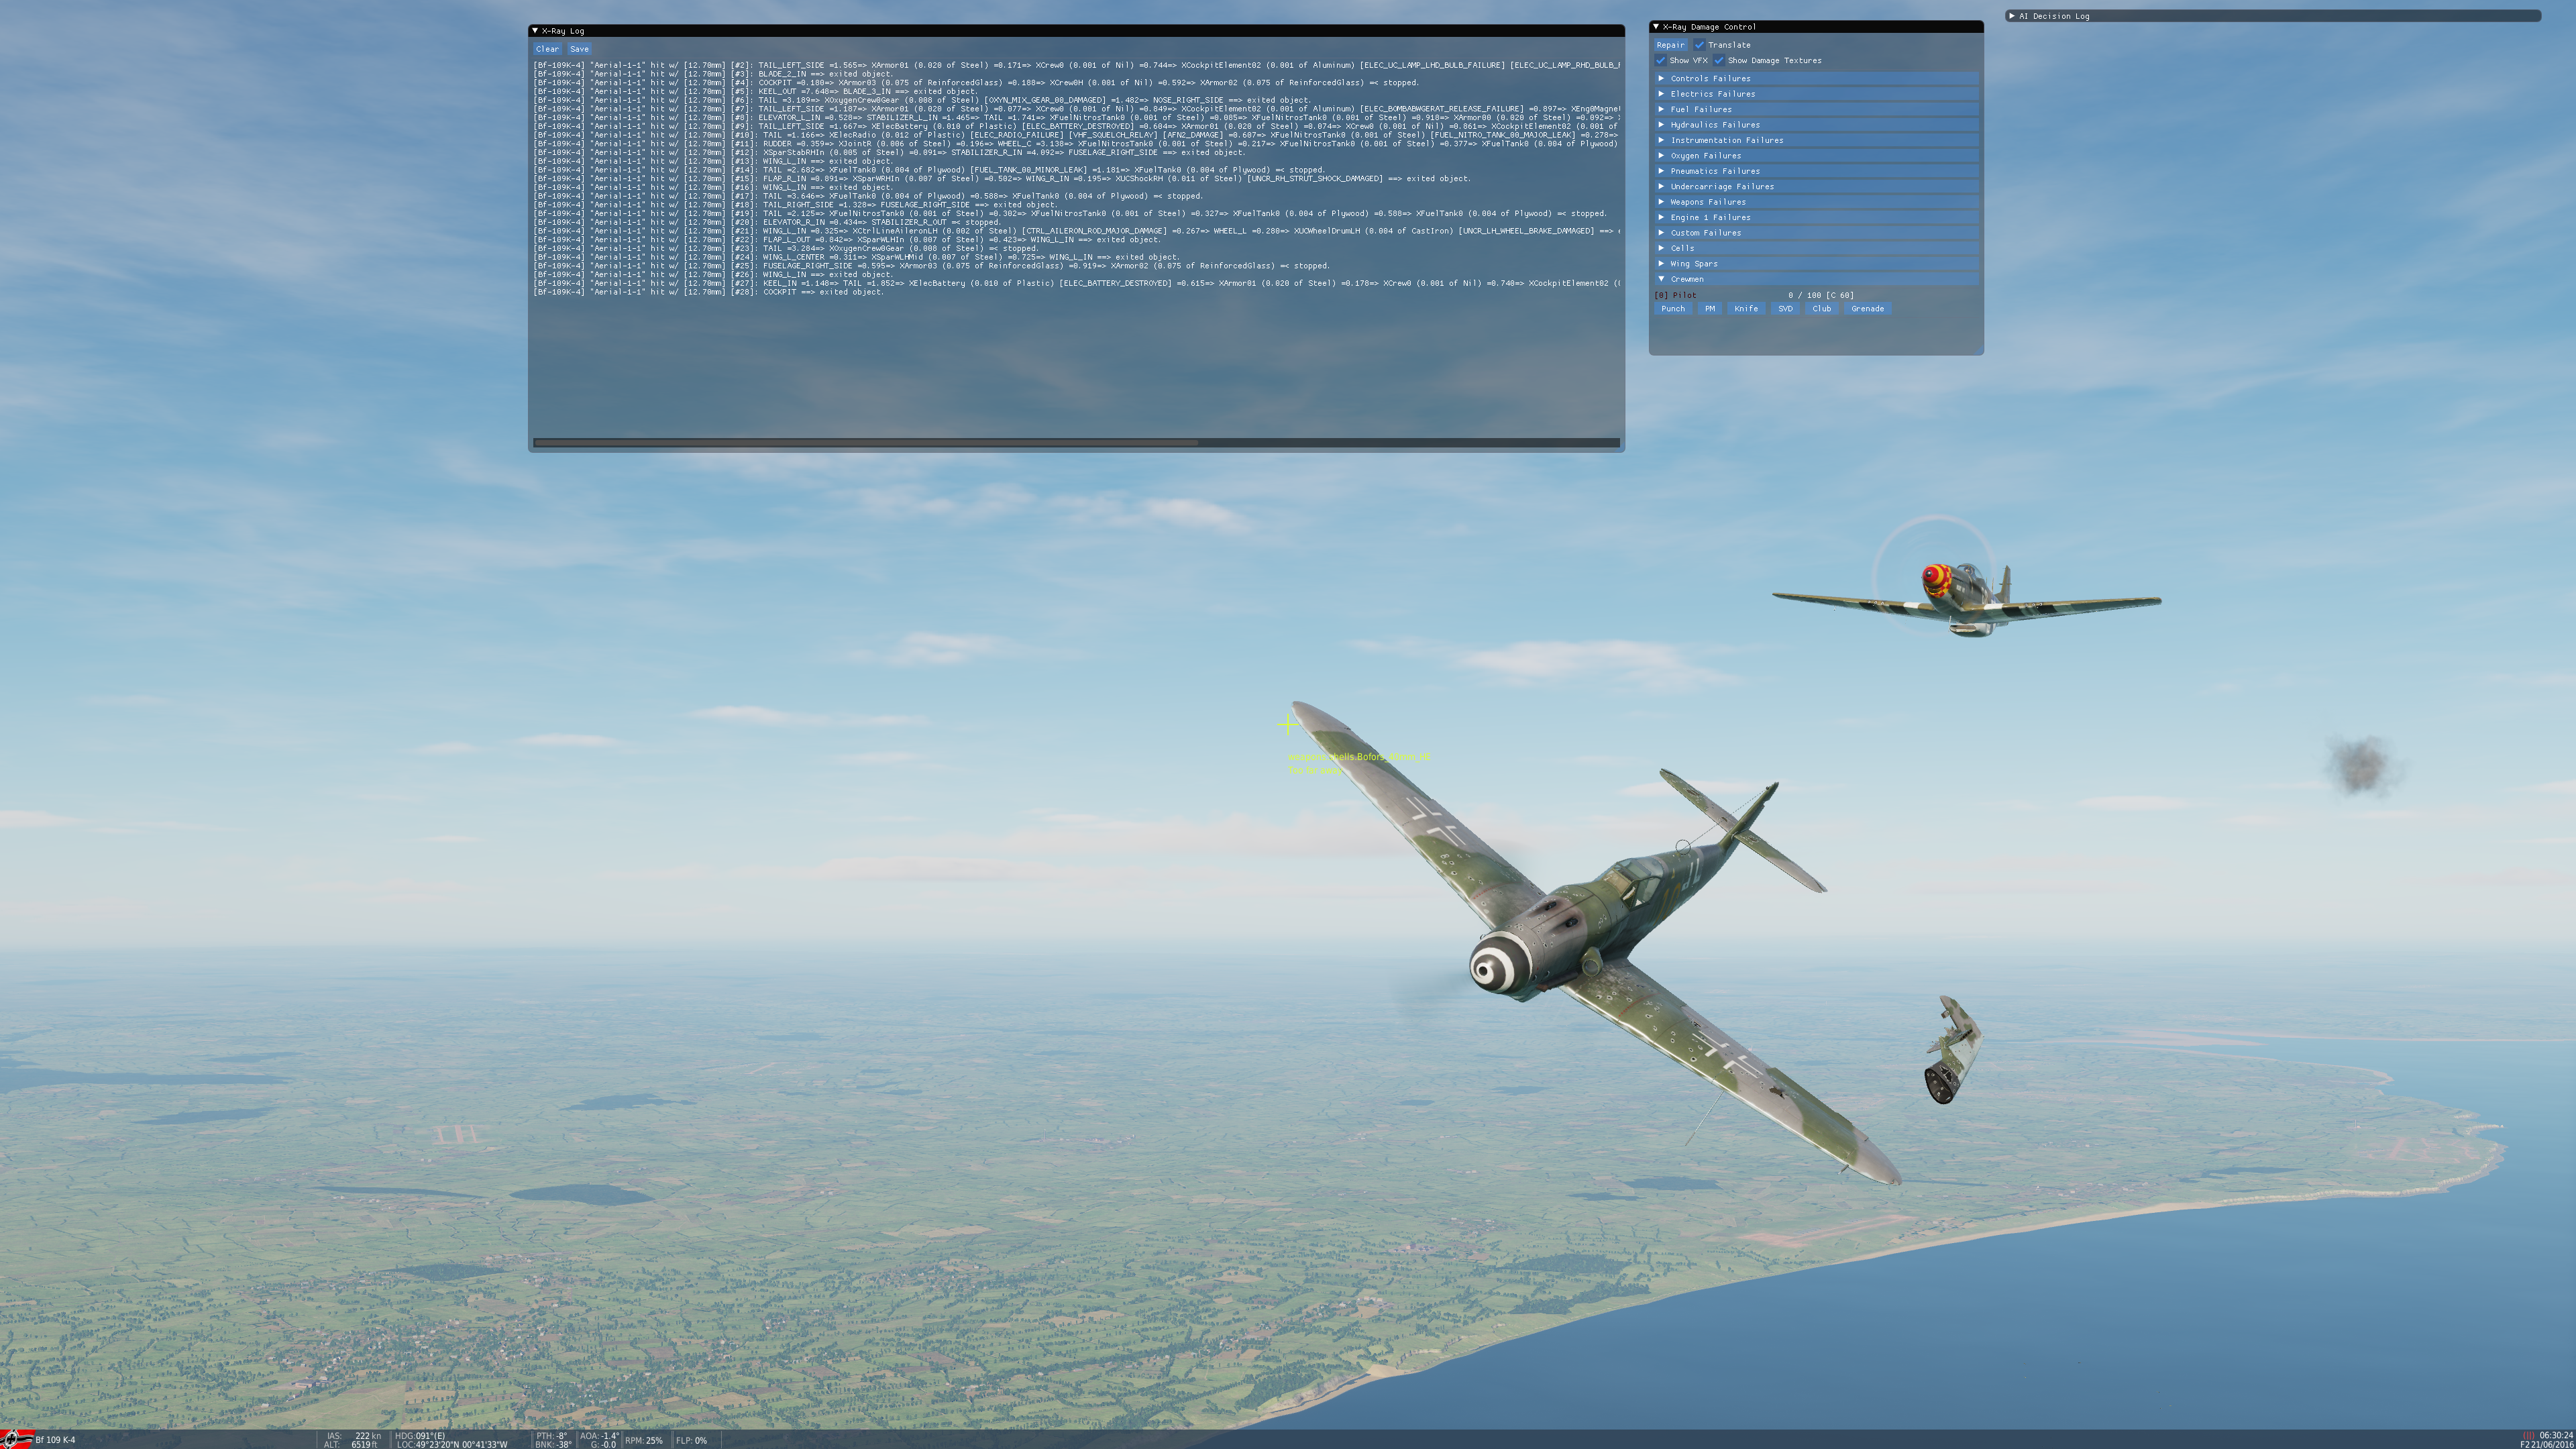Click pilot health value '0 / 100 [C 60]'
The height and width of the screenshot is (1449, 2576).
(x=1820, y=295)
